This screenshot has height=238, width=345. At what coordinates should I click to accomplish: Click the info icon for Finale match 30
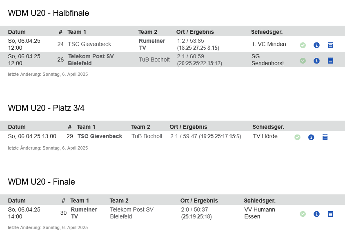pyautogui.click(x=316, y=214)
